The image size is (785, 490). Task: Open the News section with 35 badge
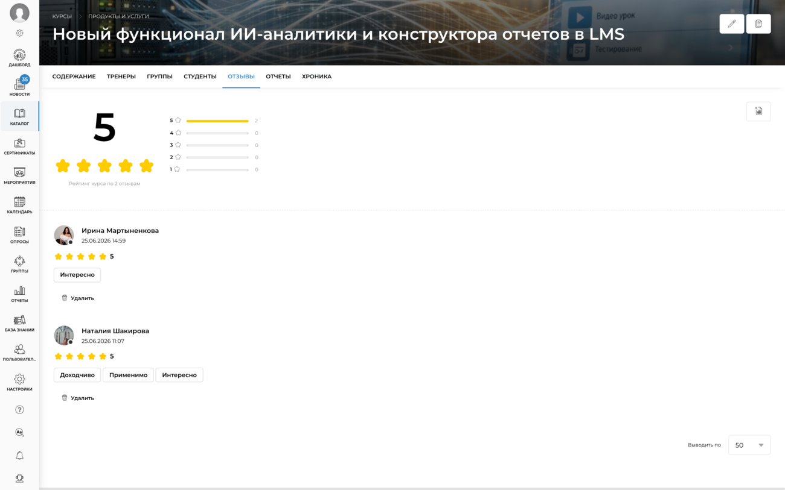19,87
